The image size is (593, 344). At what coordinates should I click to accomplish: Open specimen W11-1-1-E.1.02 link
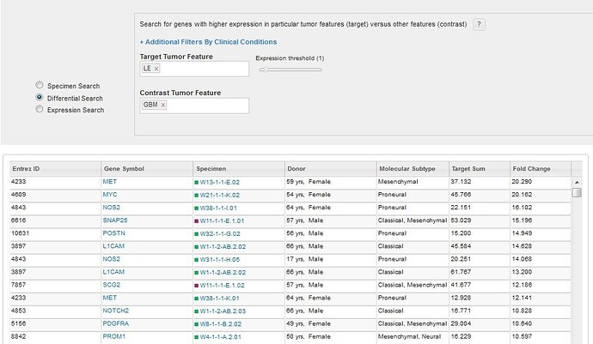[222, 285]
